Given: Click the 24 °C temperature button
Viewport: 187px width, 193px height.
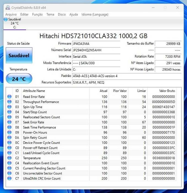Looking at the screenshot, I should point(19,79).
